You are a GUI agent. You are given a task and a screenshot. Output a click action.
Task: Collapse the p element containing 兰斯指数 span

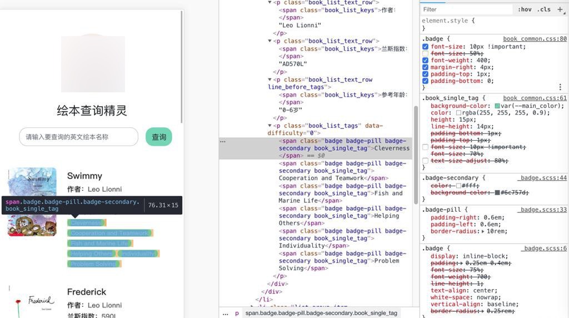(269, 41)
